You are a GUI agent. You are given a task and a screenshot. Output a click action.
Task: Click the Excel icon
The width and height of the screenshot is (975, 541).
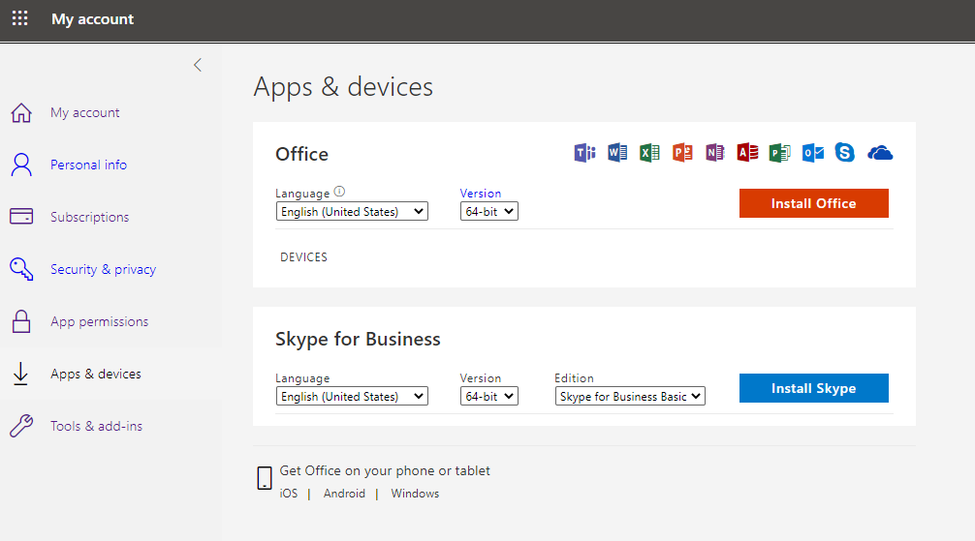tap(649, 152)
